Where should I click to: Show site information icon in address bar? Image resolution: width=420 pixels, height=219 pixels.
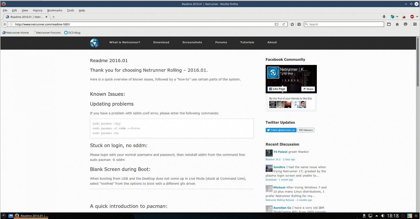[x=11, y=24]
